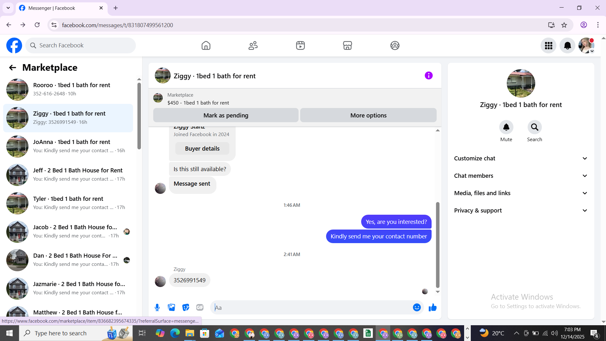Expand Chat members section
This screenshot has height=341, width=606.
[521, 176]
